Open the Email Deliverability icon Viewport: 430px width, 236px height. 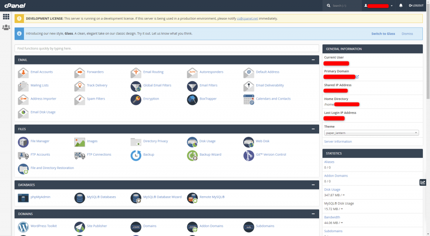(249, 86)
